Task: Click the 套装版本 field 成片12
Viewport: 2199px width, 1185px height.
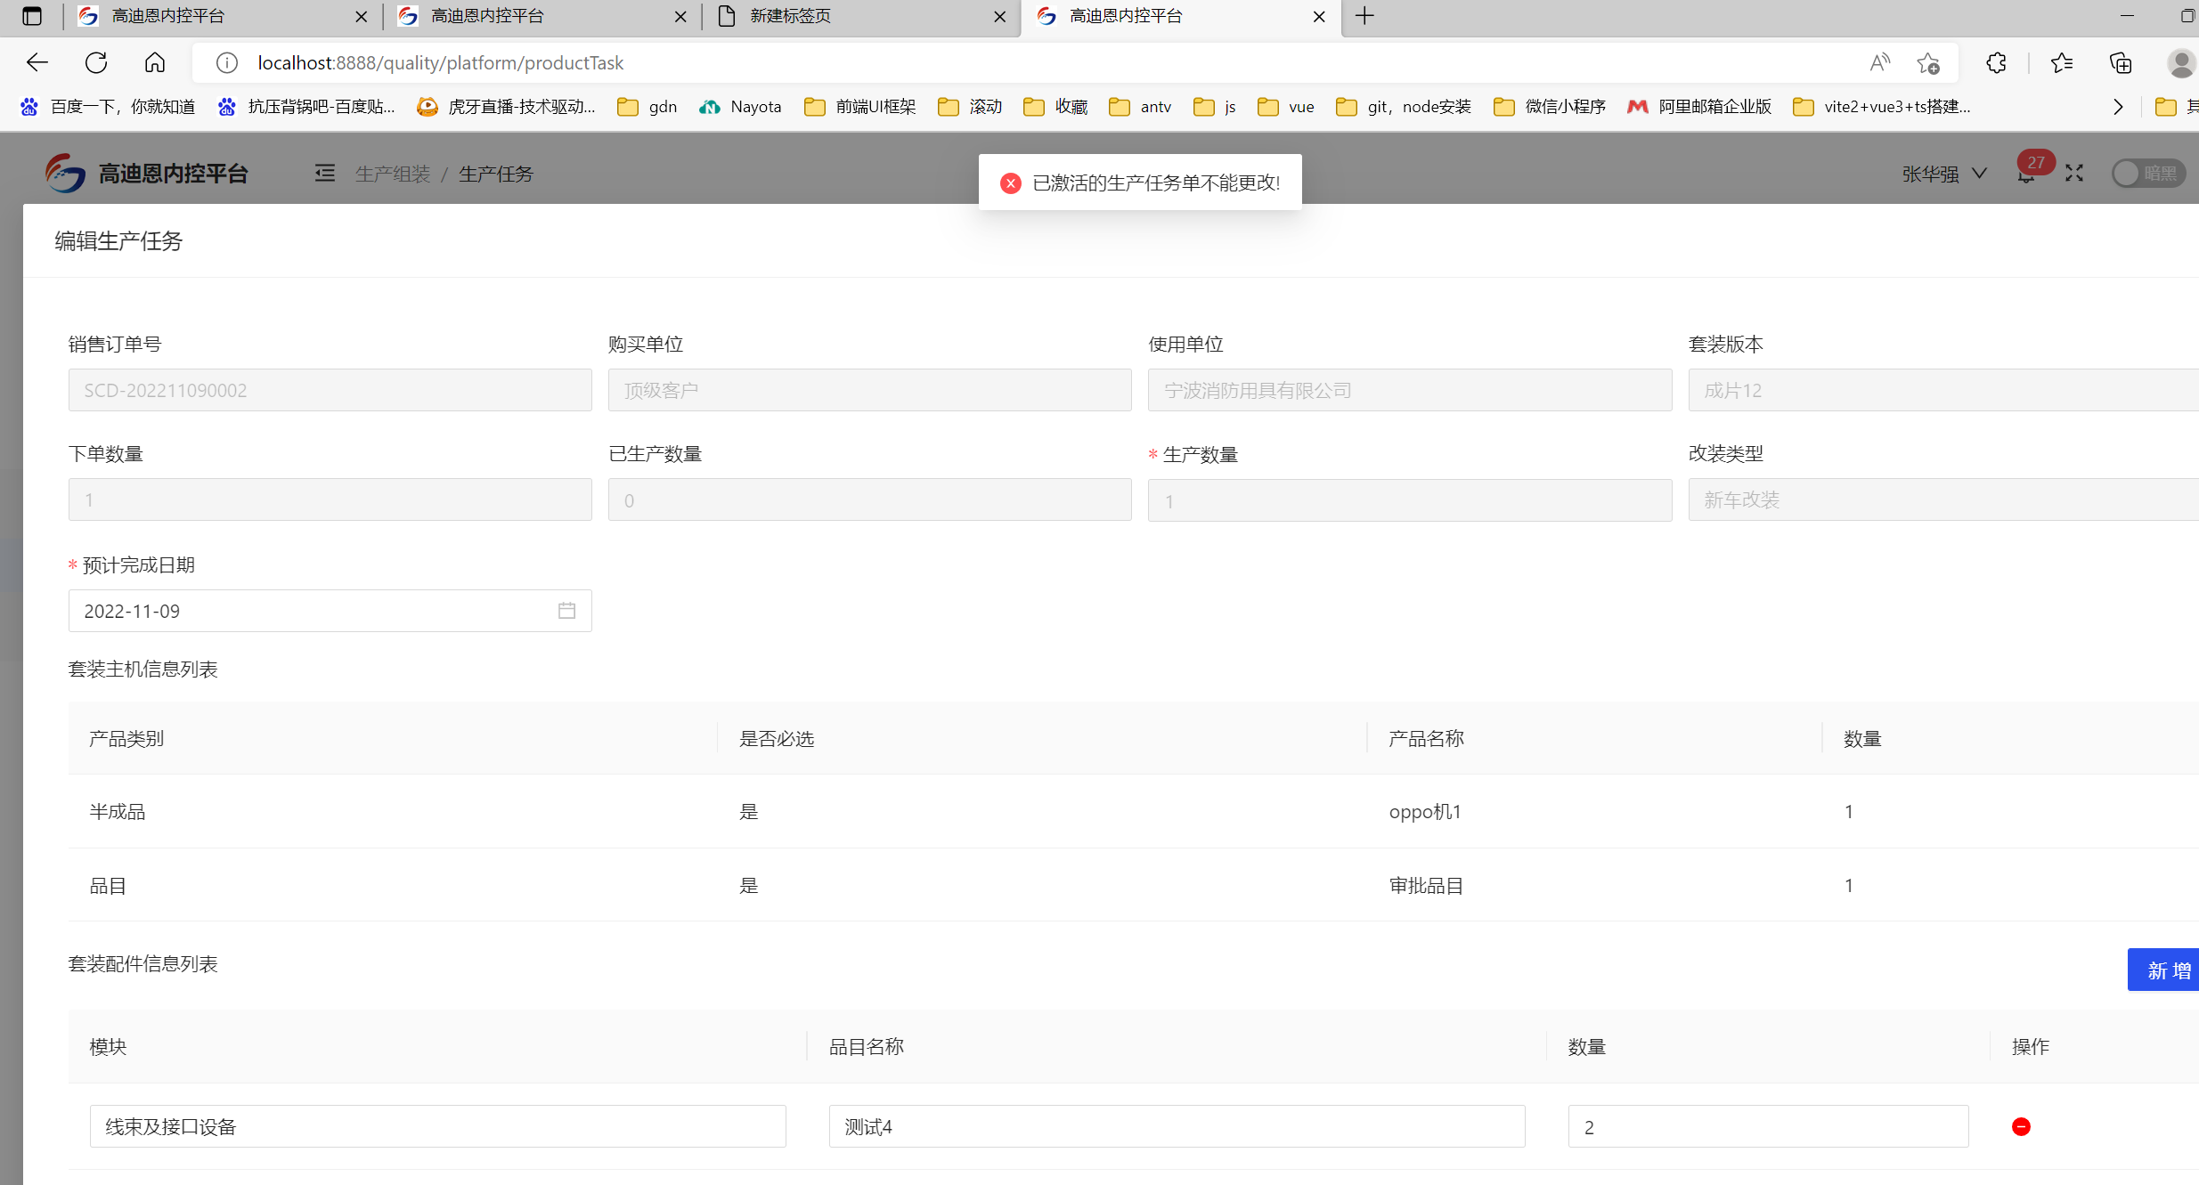Action: coord(1943,390)
